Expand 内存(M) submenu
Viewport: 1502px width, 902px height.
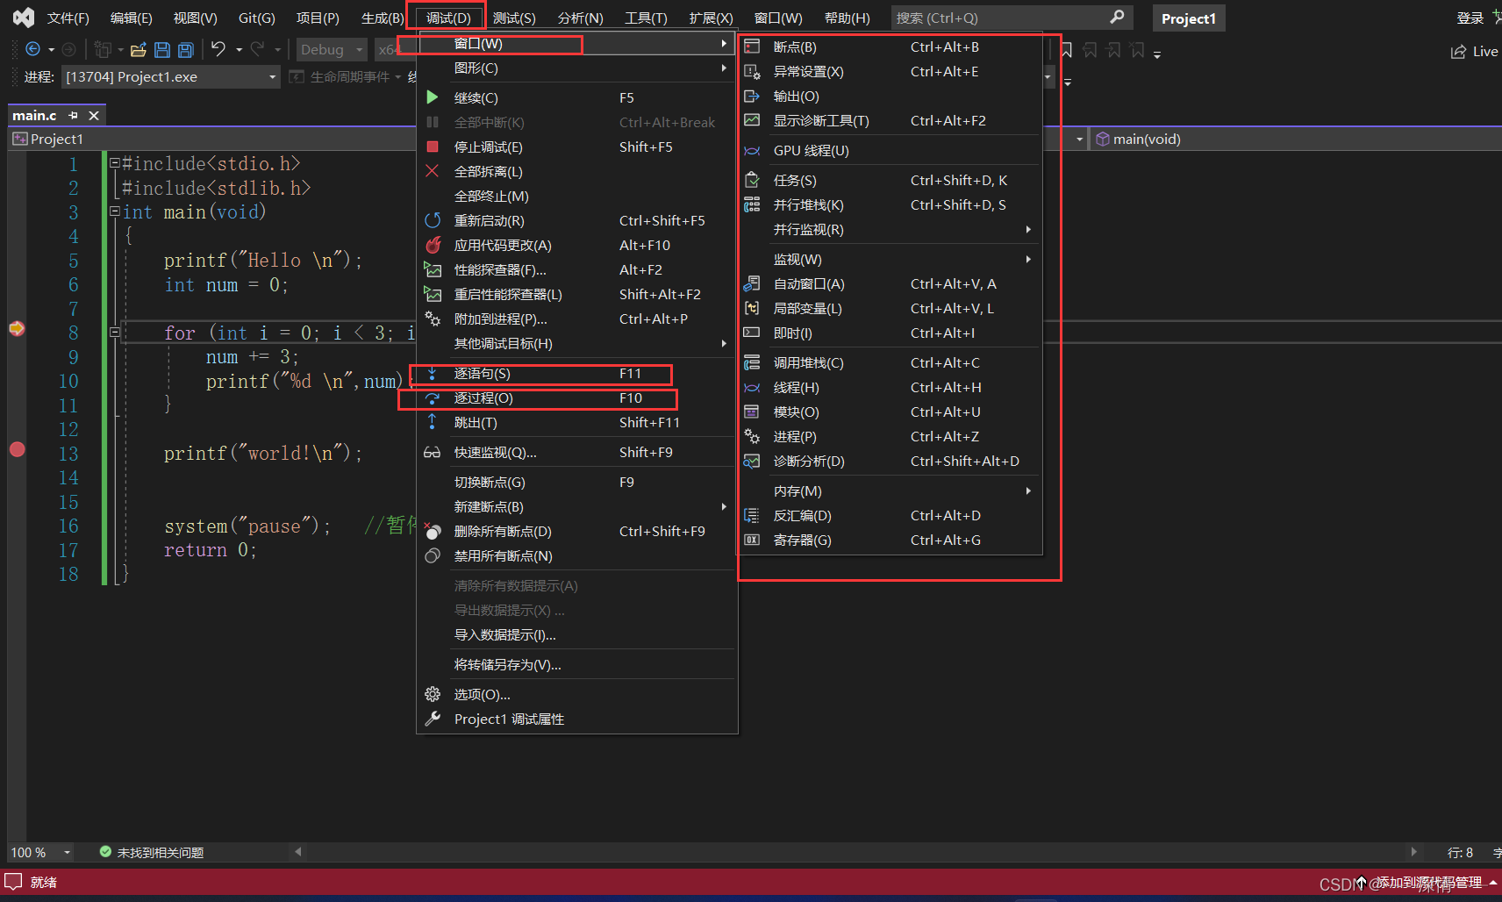[x=890, y=491]
